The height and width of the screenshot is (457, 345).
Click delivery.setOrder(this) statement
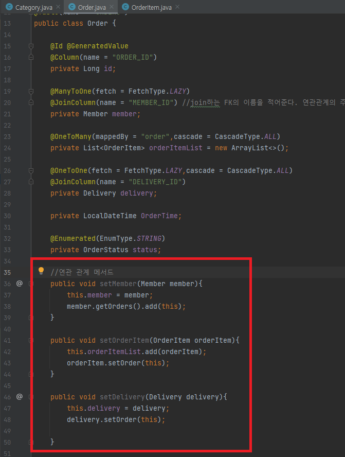coord(116,420)
